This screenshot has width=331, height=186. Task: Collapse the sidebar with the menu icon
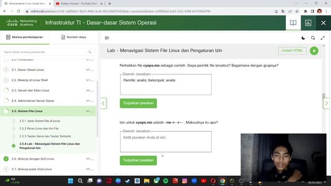[107, 38]
